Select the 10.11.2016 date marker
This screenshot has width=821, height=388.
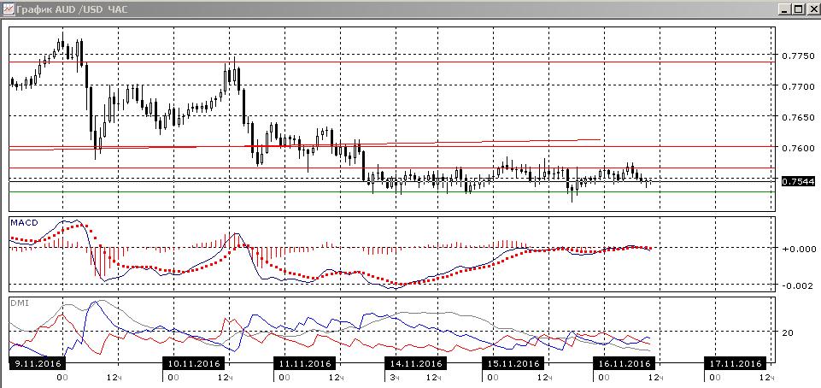[x=195, y=363]
